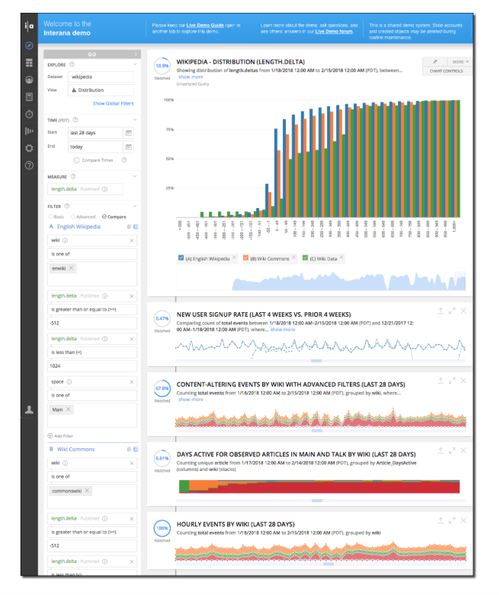
Task: Open the Dataset wikipedia dropdown
Action: point(100,77)
